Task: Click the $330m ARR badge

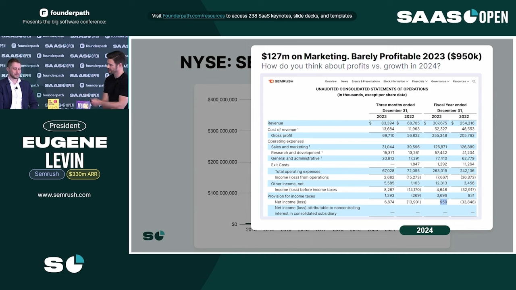Action: point(83,174)
